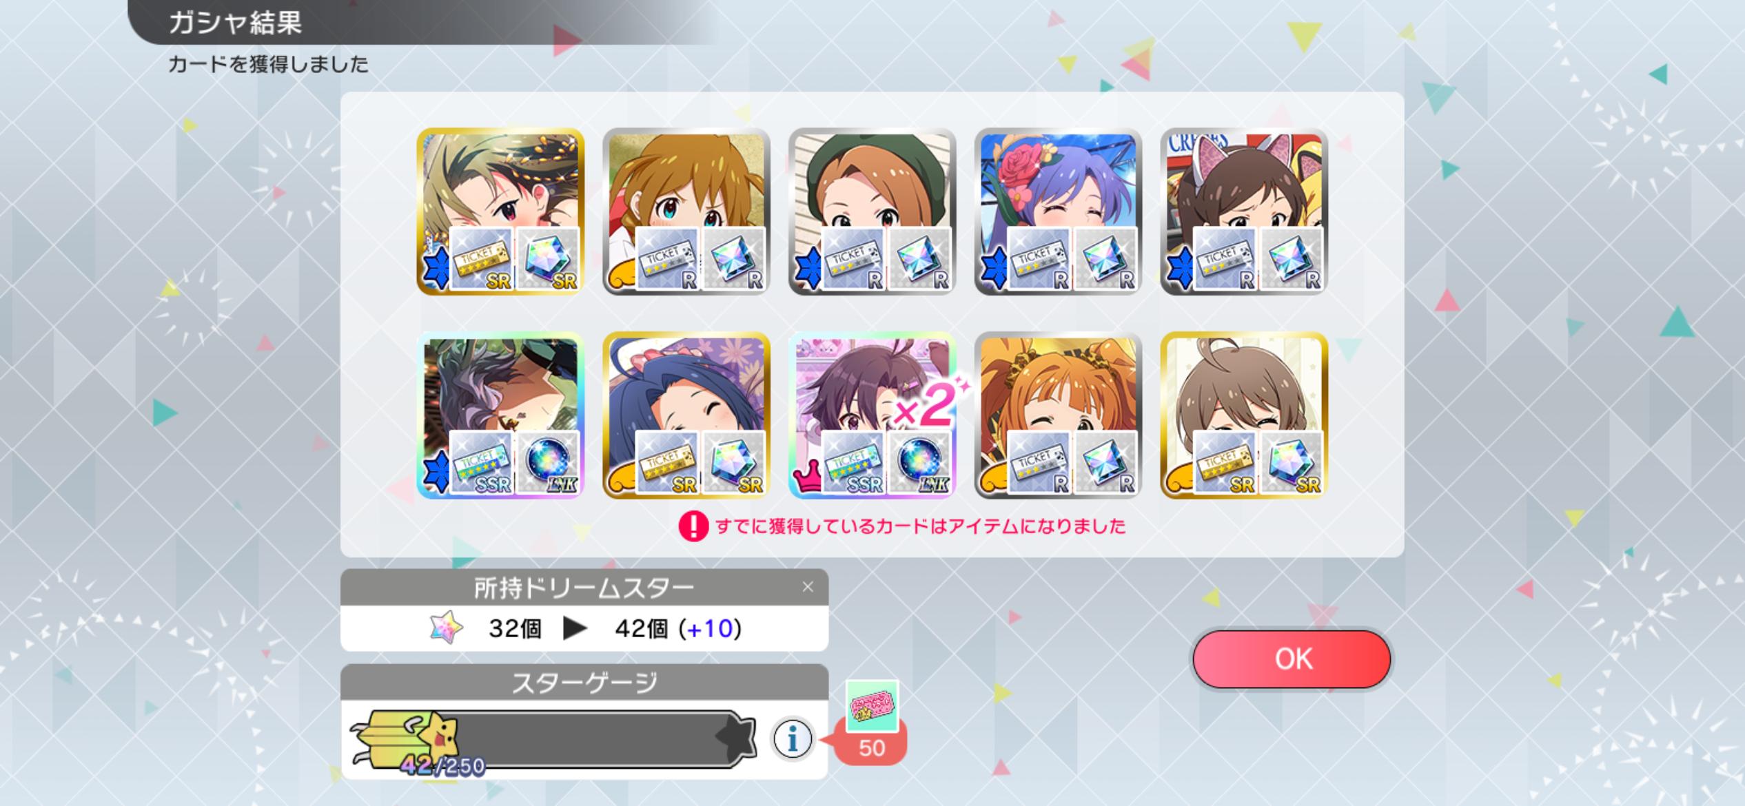Tap the OK button
Screen dimensions: 1745x806
(x=1292, y=659)
